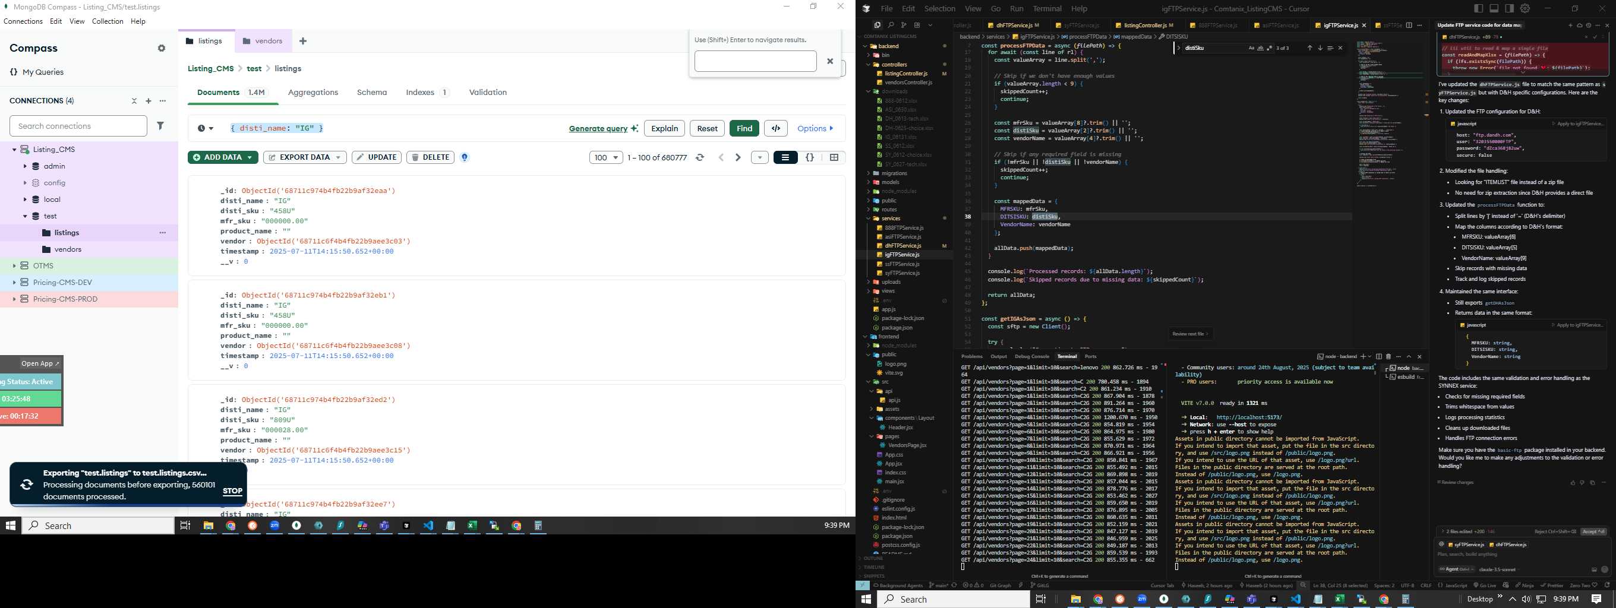Viewport: 1616px width, 608px height.
Task: Open the vendors collection tab
Action: [263, 41]
